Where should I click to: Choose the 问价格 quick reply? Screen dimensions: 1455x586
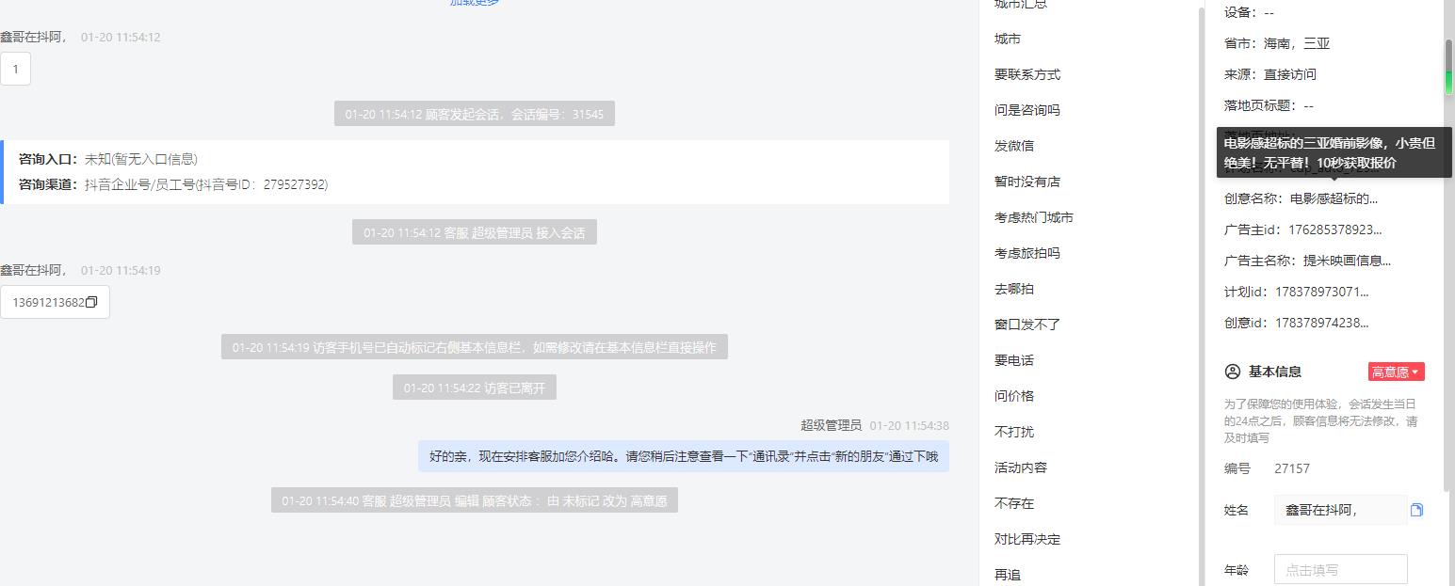point(1014,396)
